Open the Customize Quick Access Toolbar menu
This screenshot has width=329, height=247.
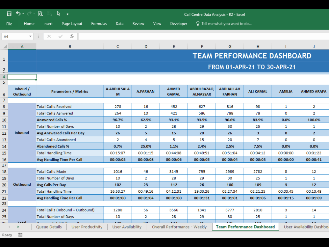click(68, 14)
